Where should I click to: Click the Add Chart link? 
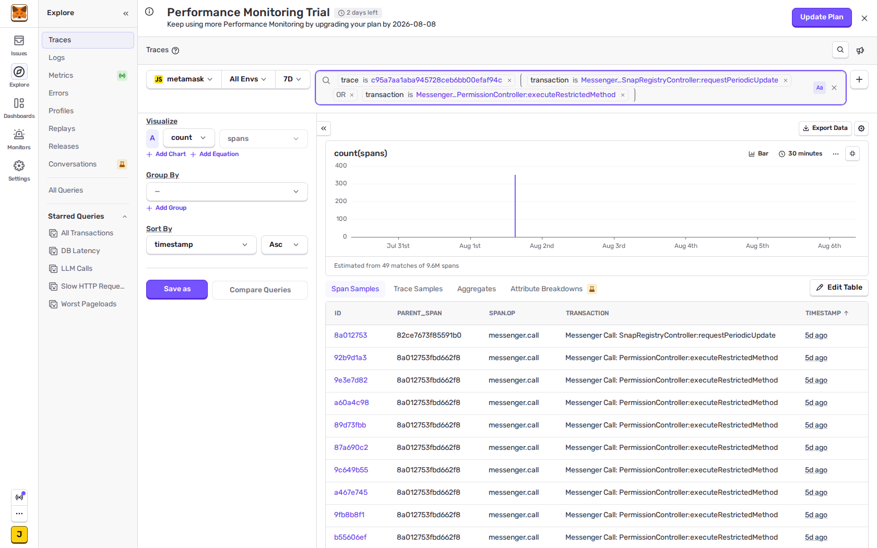pyautogui.click(x=167, y=154)
